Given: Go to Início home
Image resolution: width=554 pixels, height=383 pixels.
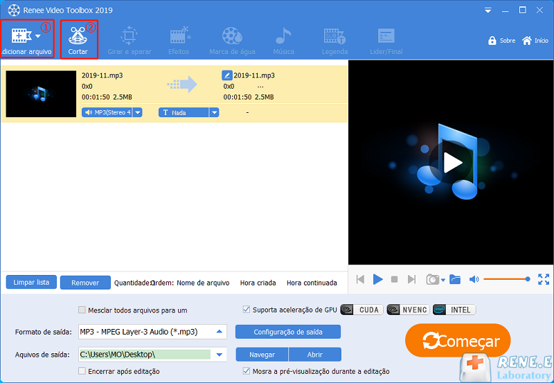Looking at the screenshot, I should [535, 41].
